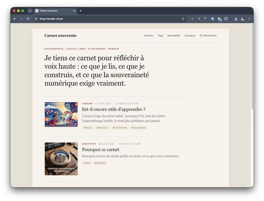264x201 pixels.
Task: Open article Est-il encore utile d'apprendre ?
Action: (x=114, y=109)
